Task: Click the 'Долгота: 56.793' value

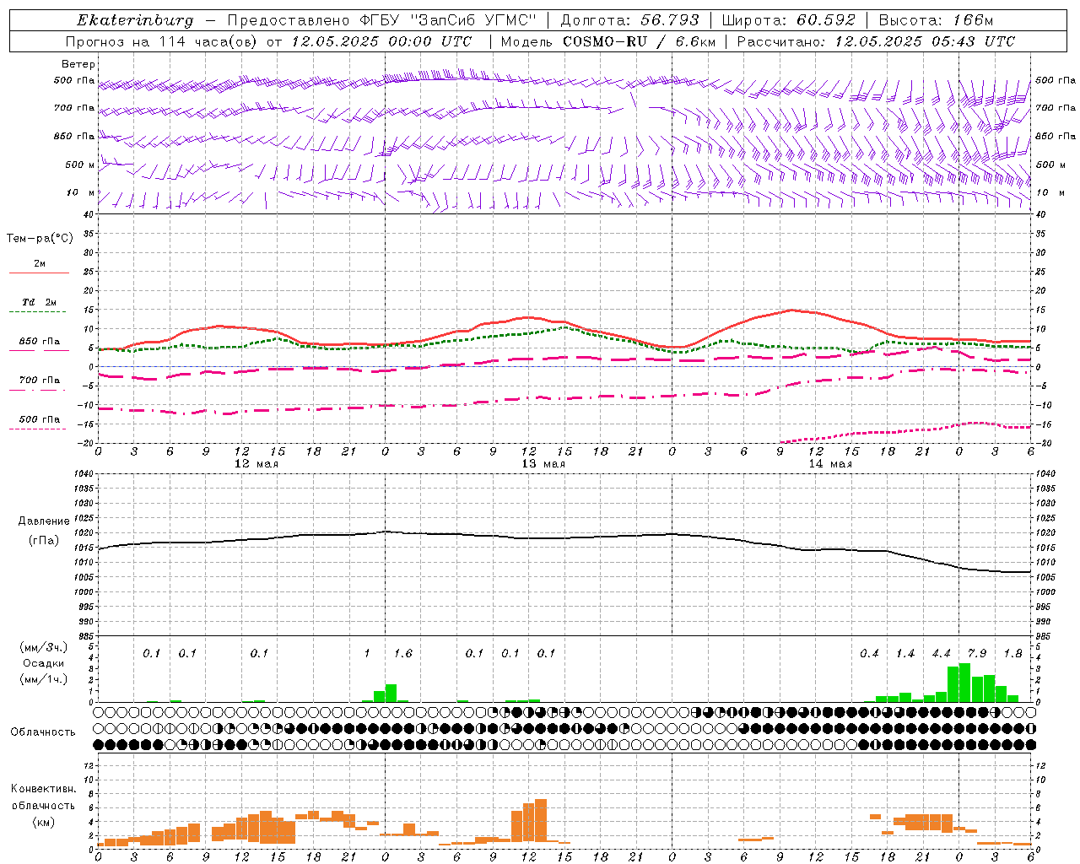Action: (629, 20)
